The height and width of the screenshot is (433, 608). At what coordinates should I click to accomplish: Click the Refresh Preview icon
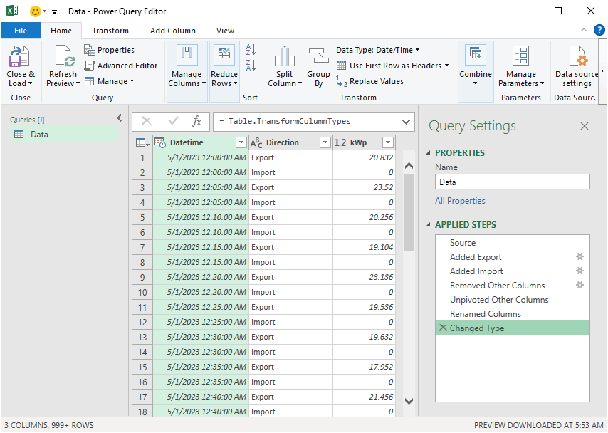coord(63,57)
